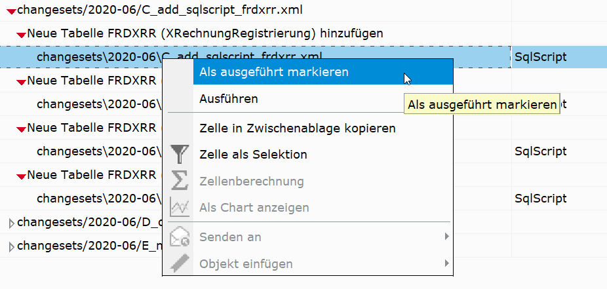
Task: Click the envelope icon beside Senden an
Action: 178,237
